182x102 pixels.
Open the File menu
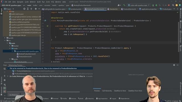point(6,2)
